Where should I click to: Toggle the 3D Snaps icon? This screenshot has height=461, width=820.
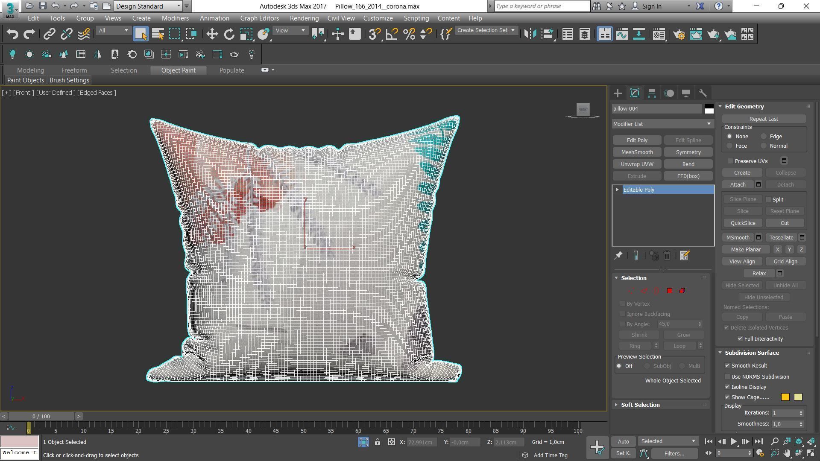click(x=375, y=34)
